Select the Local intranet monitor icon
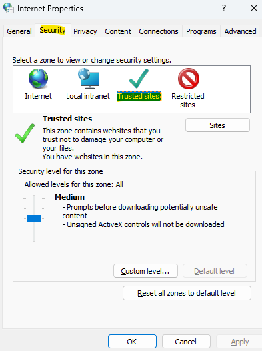Screen dimensions: 262x351 pos(89,79)
